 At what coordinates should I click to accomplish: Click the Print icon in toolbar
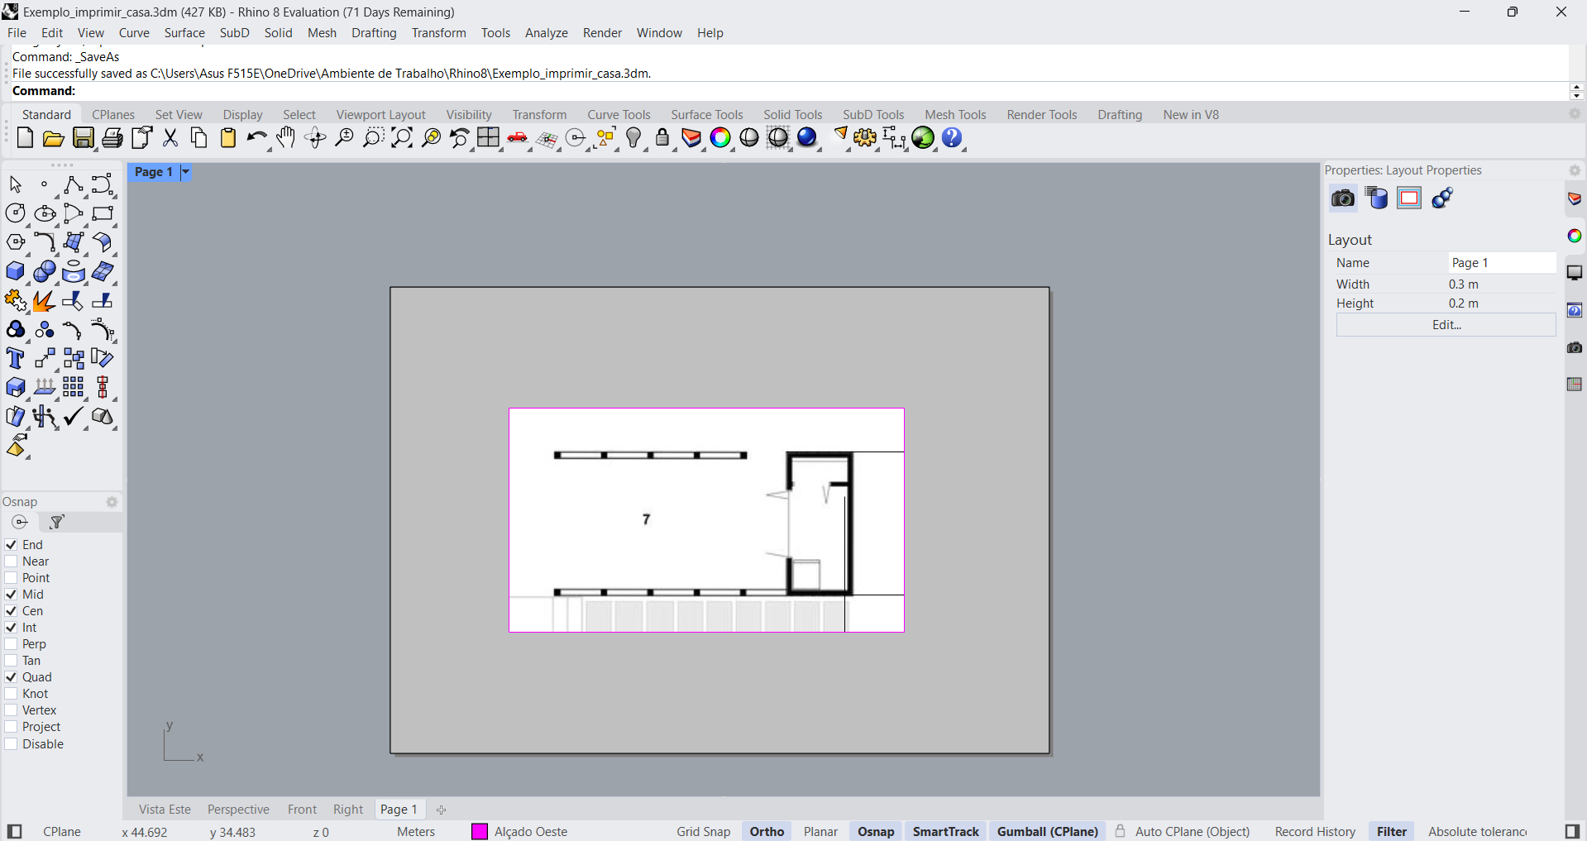pos(112,138)
